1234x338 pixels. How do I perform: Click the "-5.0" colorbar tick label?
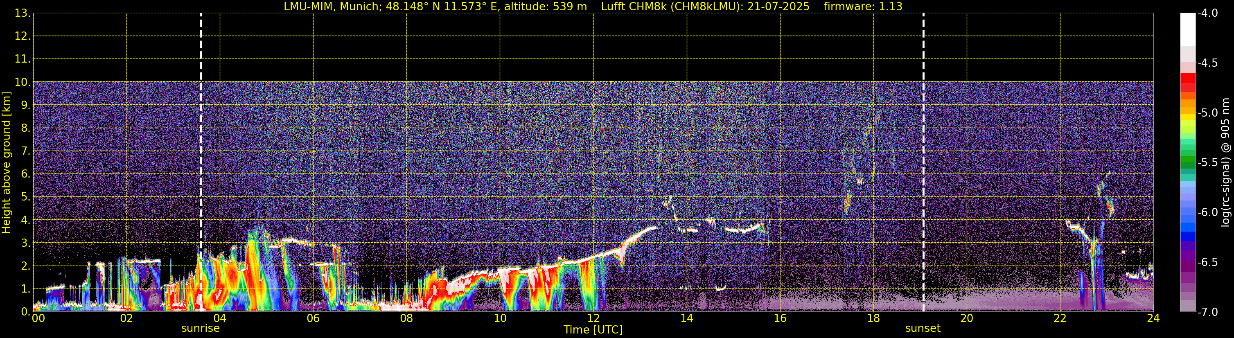pyautogui.click(x=1208, y=113)
